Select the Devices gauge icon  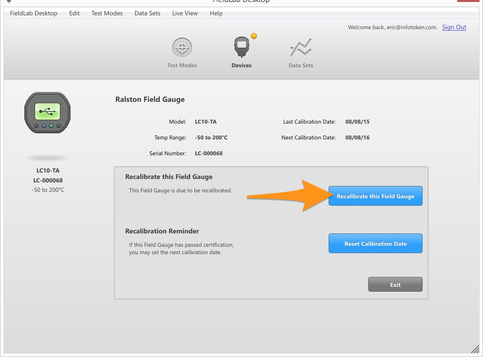click(x=241, y=47)
